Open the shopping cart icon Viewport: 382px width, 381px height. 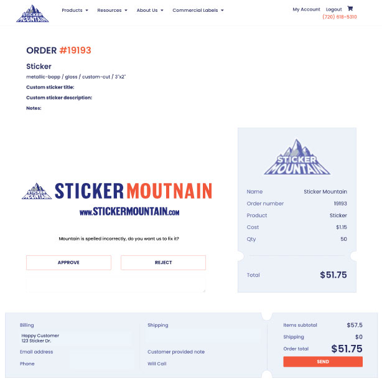click(x=350, y=9)
